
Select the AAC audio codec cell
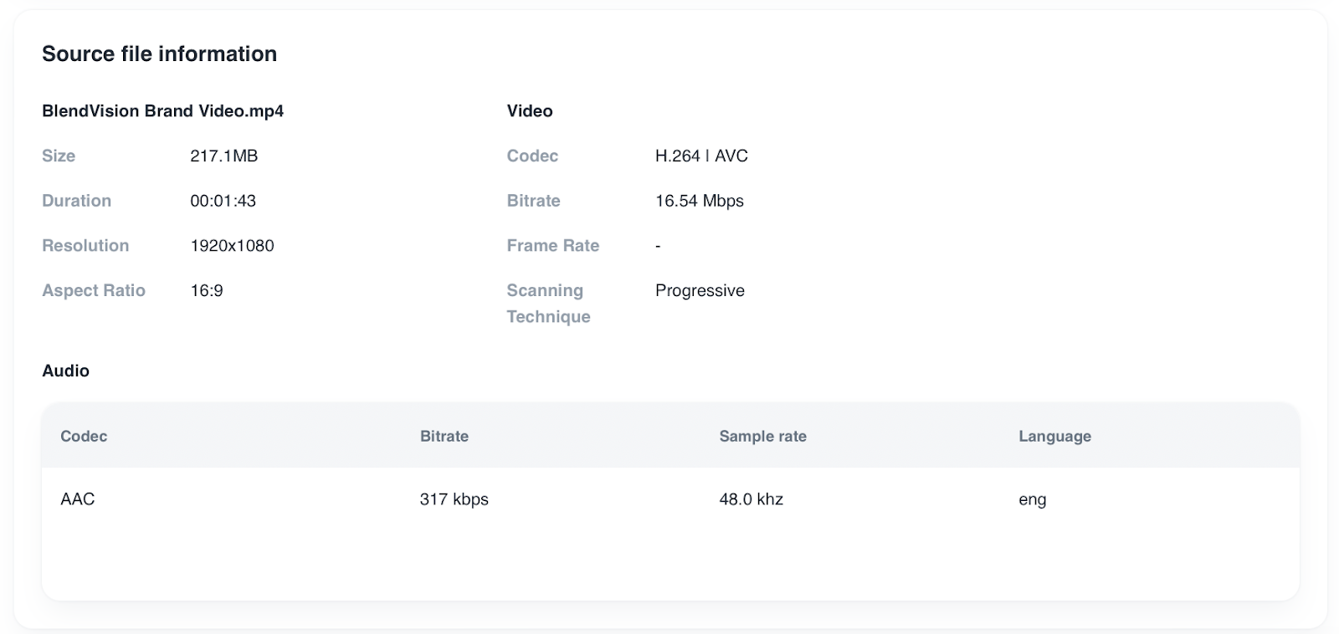pos(78,499)
